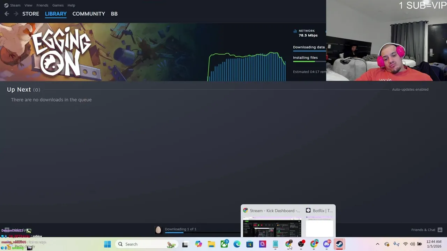Switch to the LIBRARY tab
The width and height of the screenshot is (447, 251).
click(56, 14)
